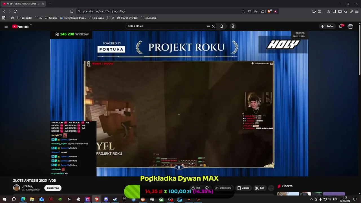361x203 pixels.
Task: Bookmark this page via address bar icon
Action: pos(72,11)
